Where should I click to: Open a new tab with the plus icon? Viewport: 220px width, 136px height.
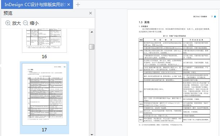point(78,5)
